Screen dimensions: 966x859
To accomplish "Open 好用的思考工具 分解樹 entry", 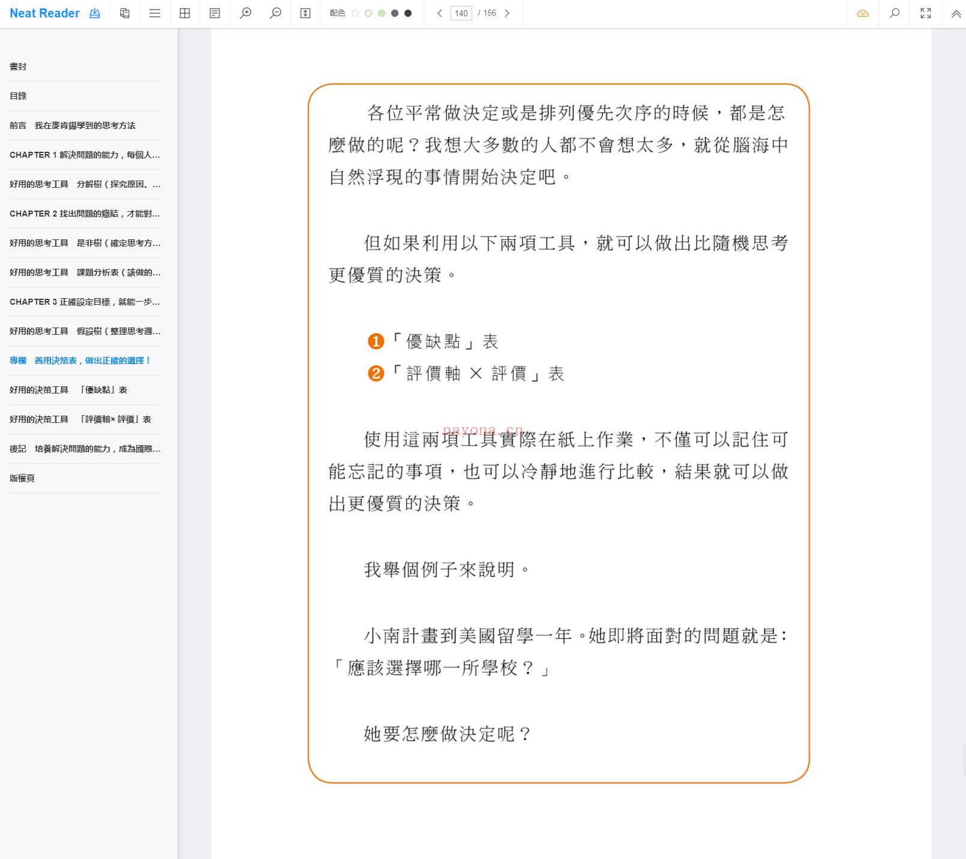I will point(85,184).
